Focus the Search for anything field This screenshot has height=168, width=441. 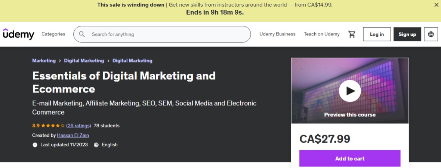pos(162,34)
